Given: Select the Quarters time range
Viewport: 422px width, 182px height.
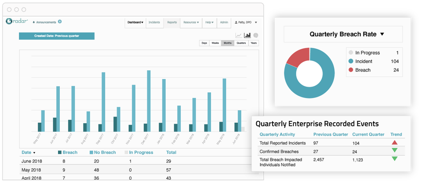Looking at the screenshot, I should [241, 43].
